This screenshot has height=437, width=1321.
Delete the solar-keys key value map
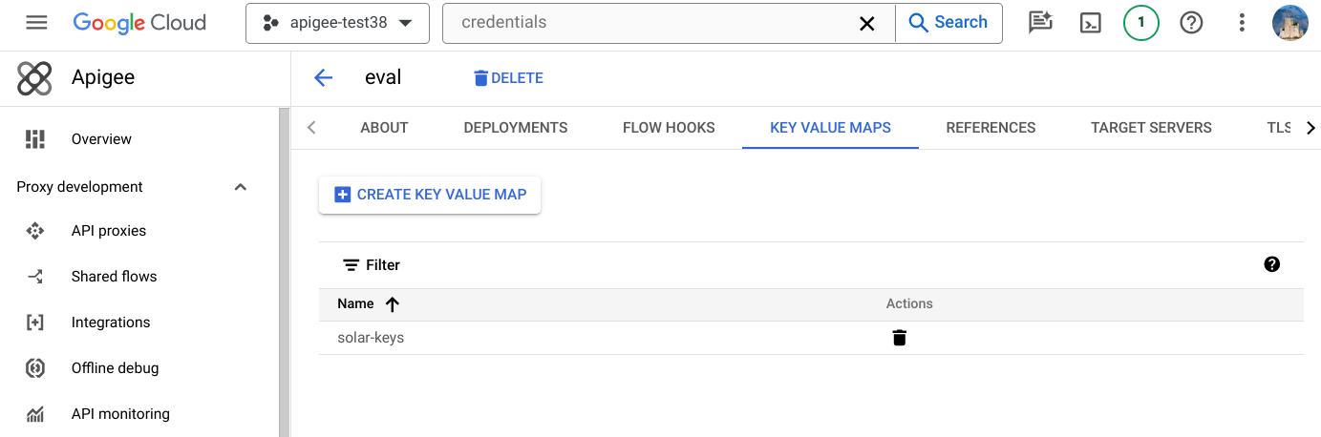point(899,338)
